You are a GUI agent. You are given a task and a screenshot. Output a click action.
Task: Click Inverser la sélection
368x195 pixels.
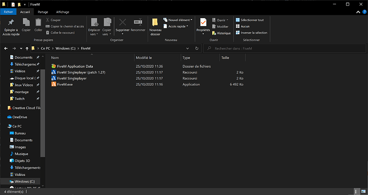(x=251, y=33)
